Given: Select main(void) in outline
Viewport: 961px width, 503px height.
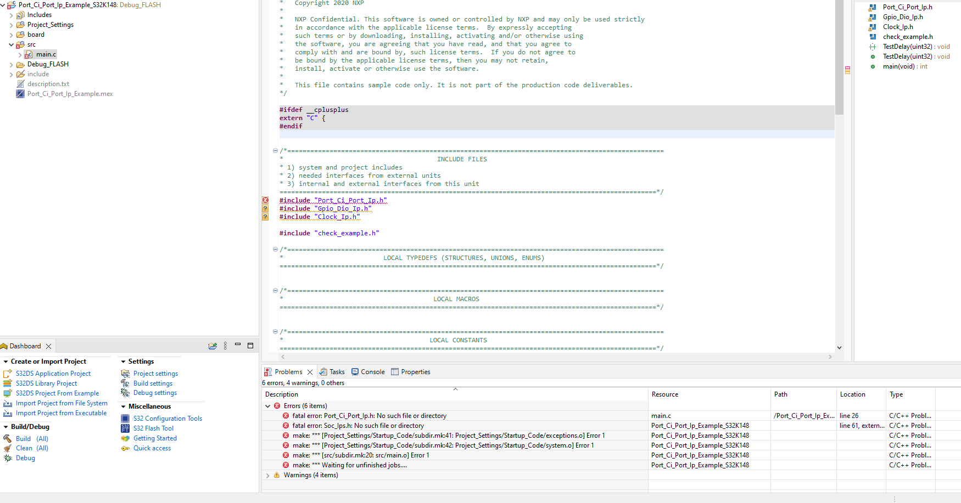Looking at the screenshot, I should (x=905, y=66).
